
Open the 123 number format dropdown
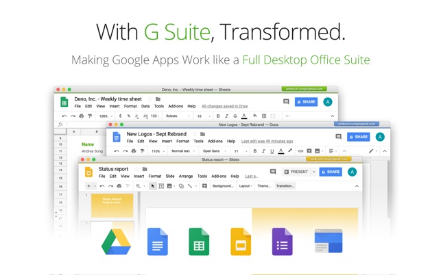tap(155, 116)
